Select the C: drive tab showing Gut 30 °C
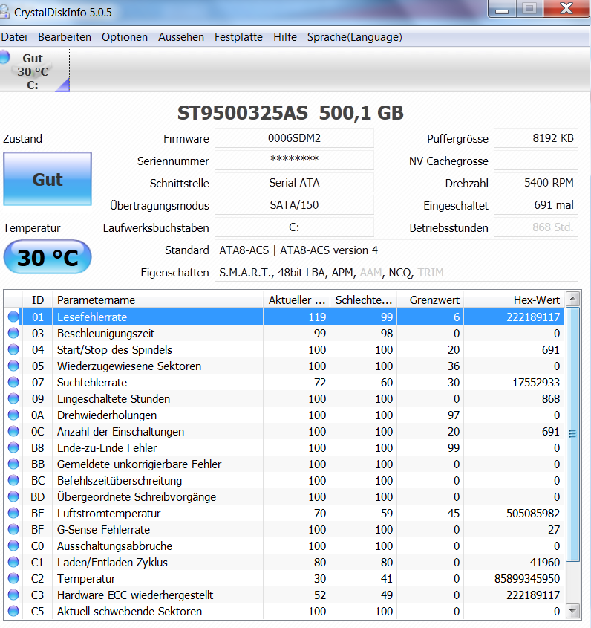This screenshot has width=591, height=628. point(35,70)
